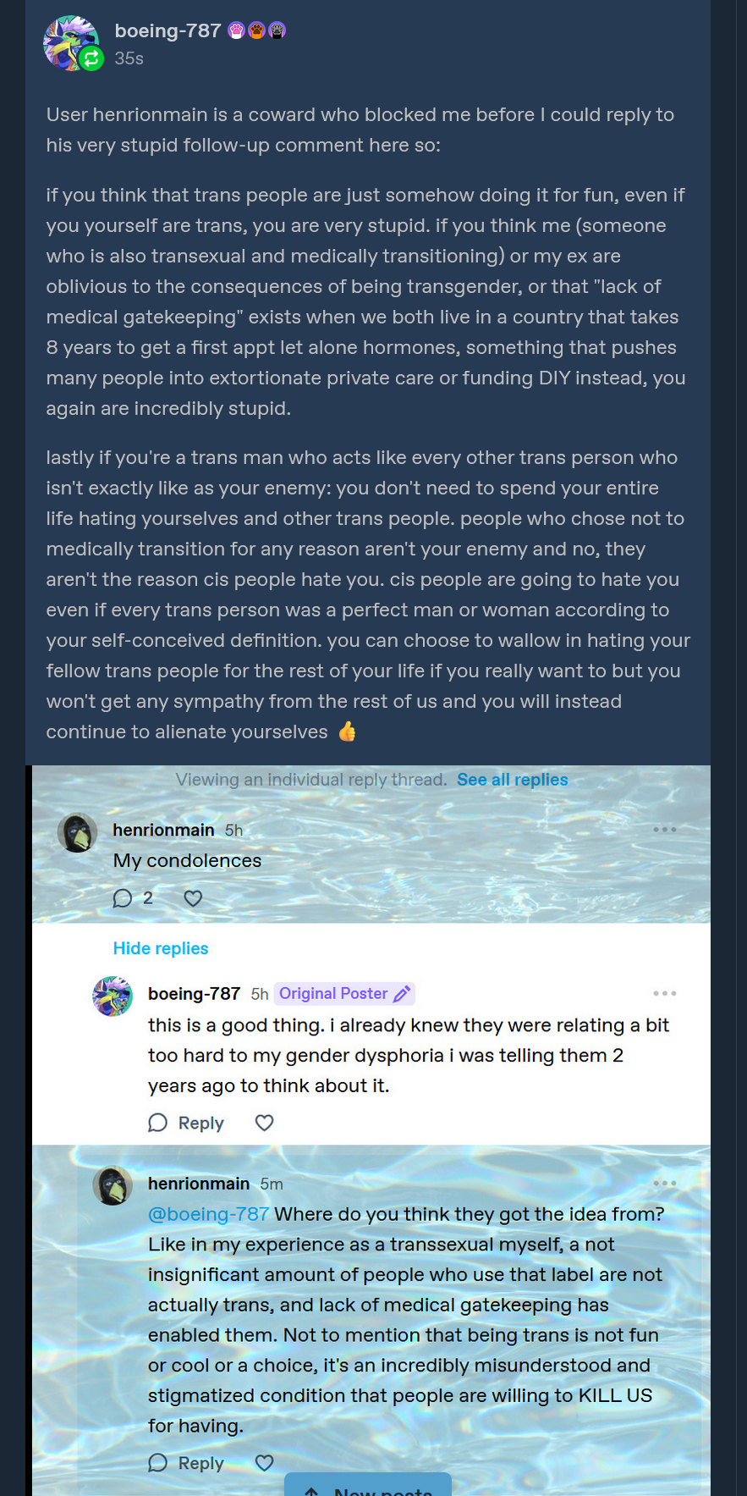
Task: Click boeing-787's avatar in the reply thread
Action: click(113, 996)
